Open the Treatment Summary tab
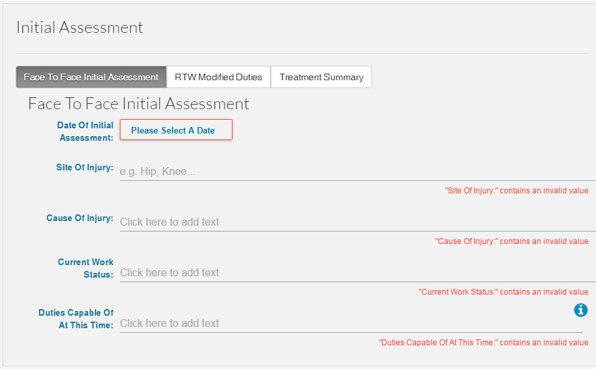 pyautogui.click(x=321, y=77)
